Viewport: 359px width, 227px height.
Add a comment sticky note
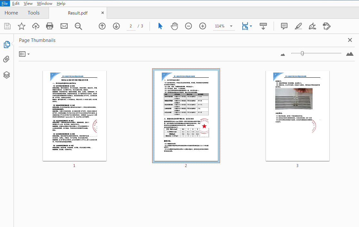(284, 26)
